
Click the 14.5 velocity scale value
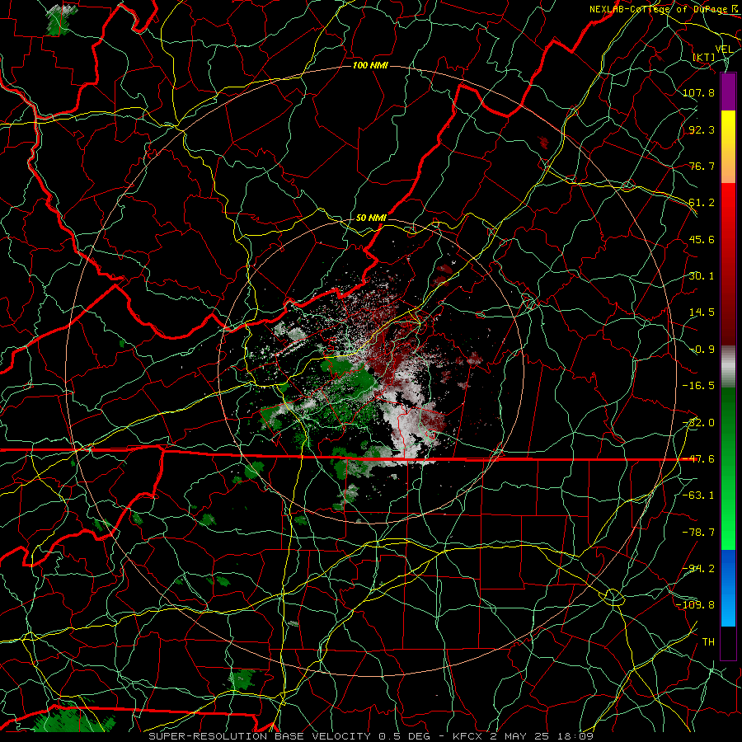tap(702, 312)
